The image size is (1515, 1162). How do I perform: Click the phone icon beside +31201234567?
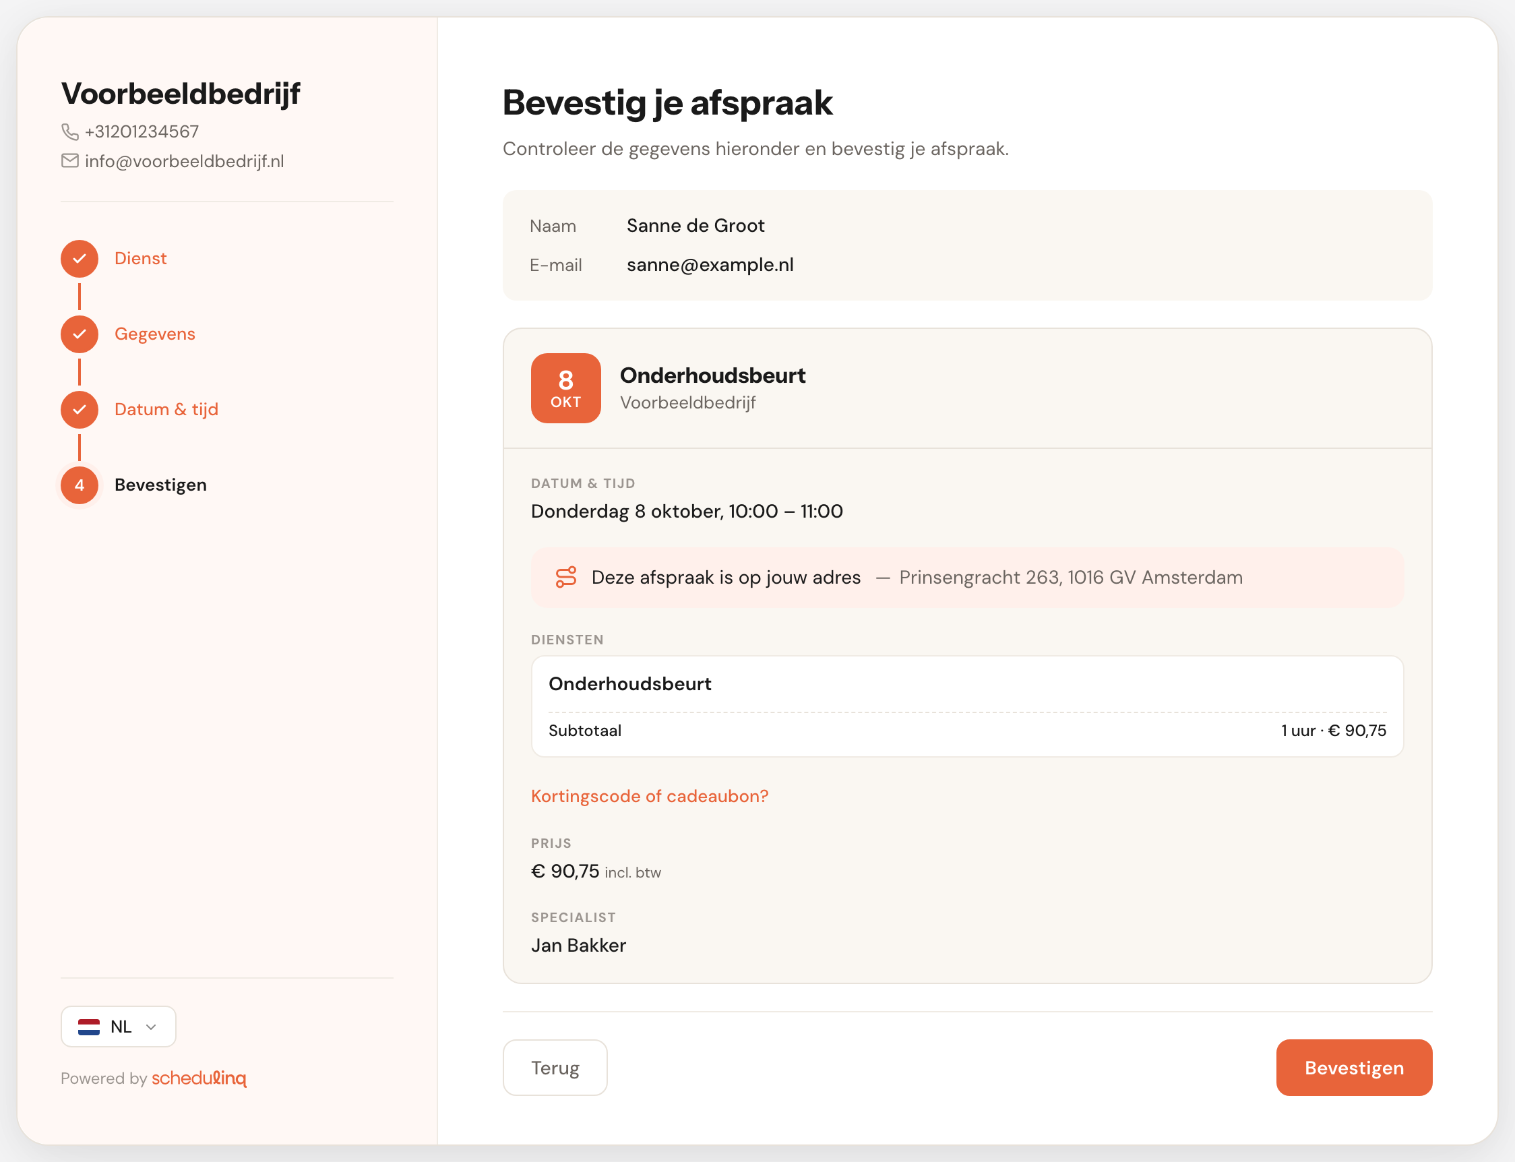click(x=70, y=131)
